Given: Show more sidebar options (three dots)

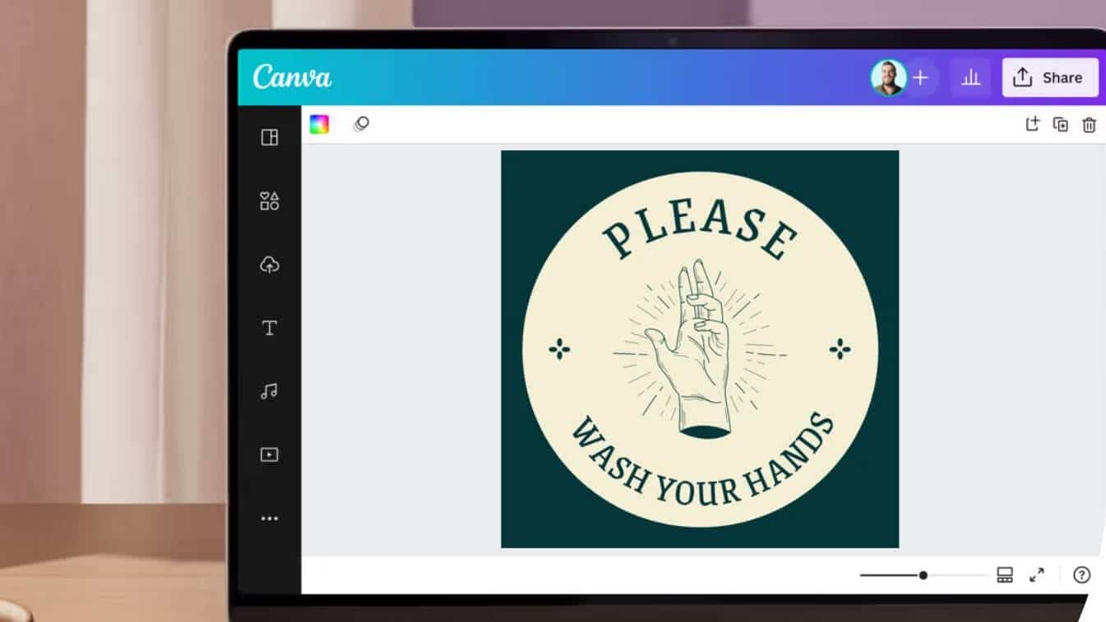Looking at the screenshot, I should (269, 518).
